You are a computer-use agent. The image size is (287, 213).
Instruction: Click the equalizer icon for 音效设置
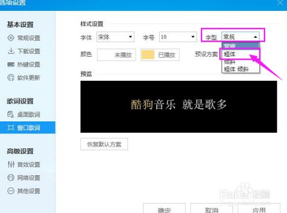pos(11,164)
